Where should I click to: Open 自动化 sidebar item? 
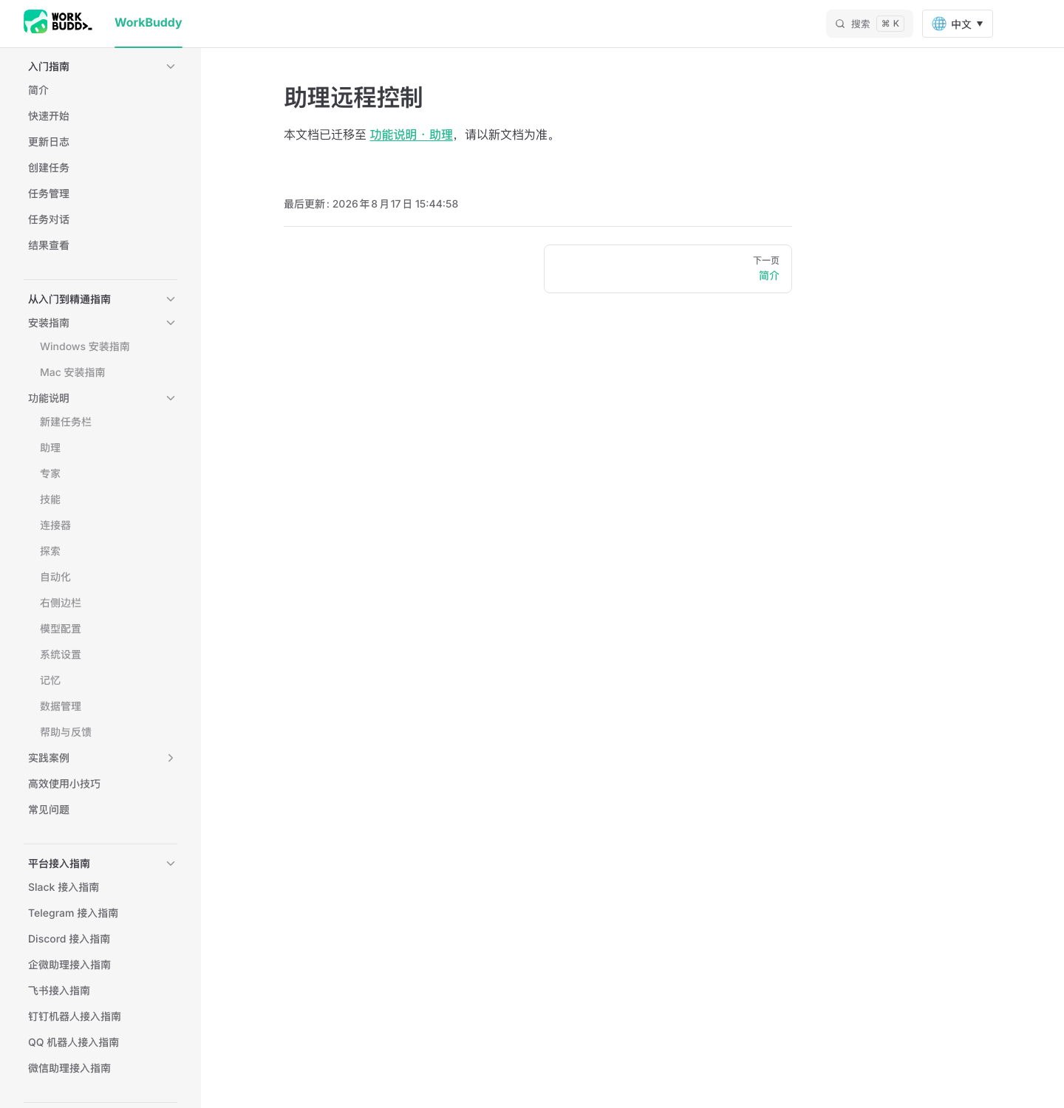(x=55, y=577)
